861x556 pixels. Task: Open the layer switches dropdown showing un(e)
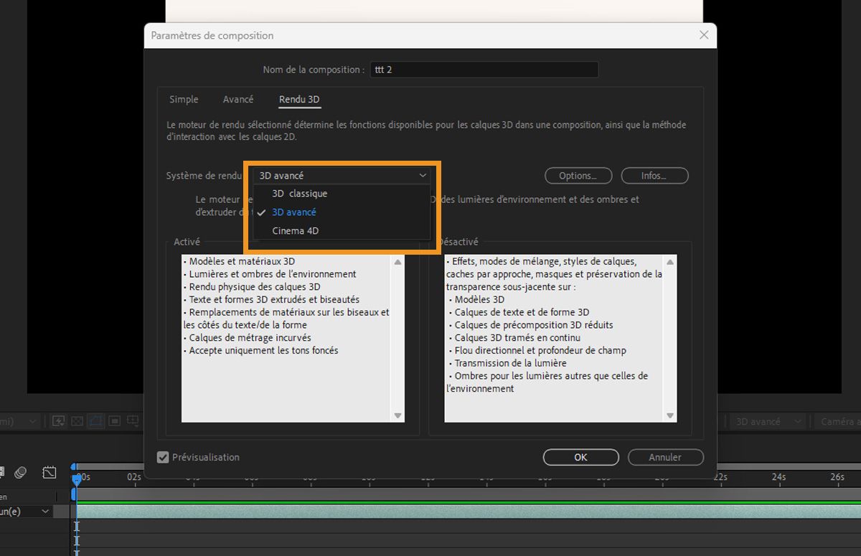point(44,511)
